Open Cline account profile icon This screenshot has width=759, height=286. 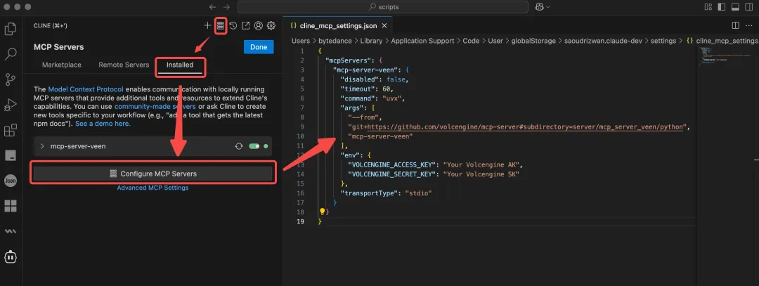click(x=258, y=25)
